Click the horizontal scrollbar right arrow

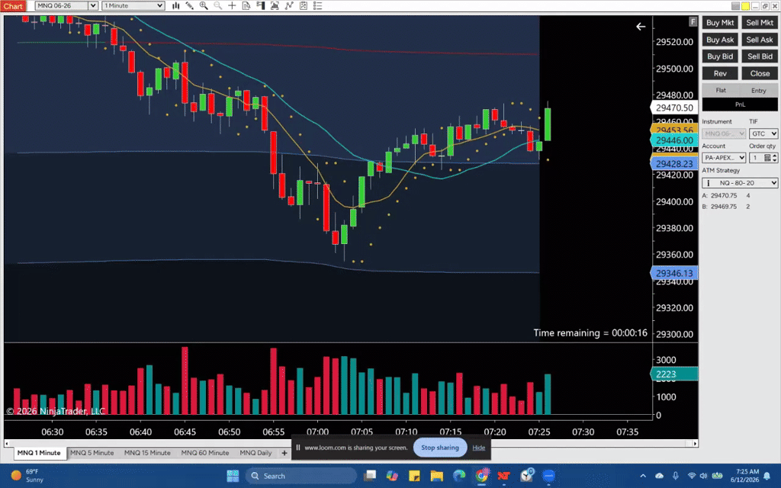coord(696,443)
